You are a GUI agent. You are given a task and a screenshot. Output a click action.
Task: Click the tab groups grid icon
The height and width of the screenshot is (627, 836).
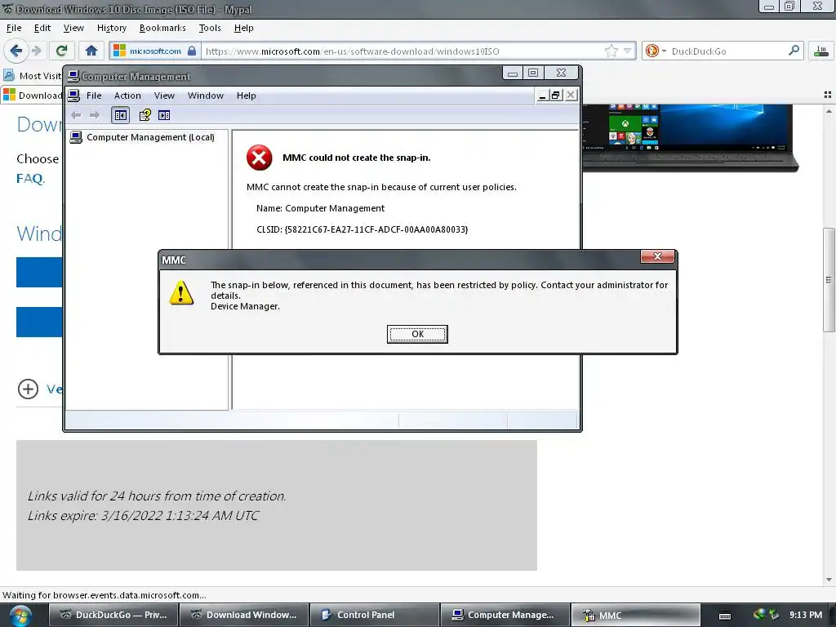click(x=828, y=95)
